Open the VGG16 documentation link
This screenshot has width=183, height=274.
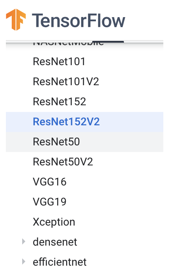coord(49,182)
